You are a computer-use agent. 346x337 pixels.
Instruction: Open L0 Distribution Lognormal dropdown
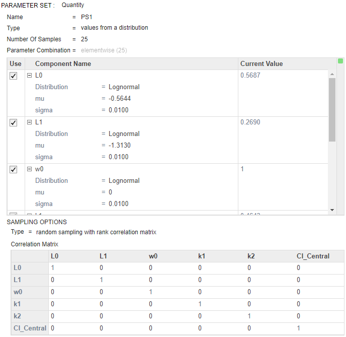coord(124,87)
